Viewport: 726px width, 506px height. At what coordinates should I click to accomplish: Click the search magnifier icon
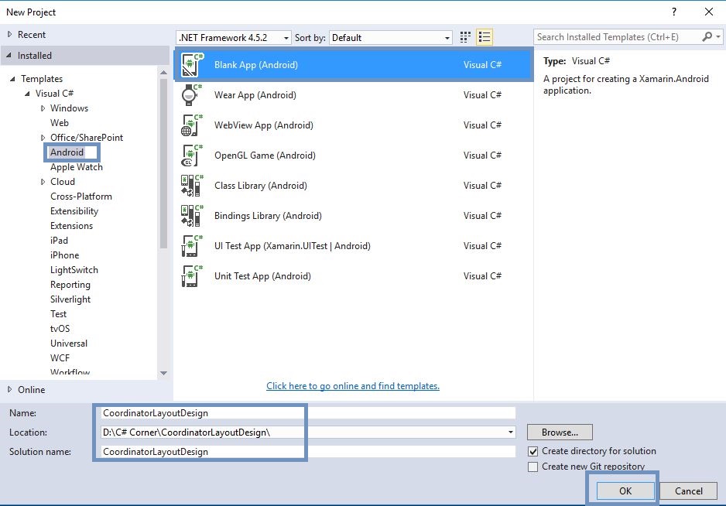pos(707,36)
